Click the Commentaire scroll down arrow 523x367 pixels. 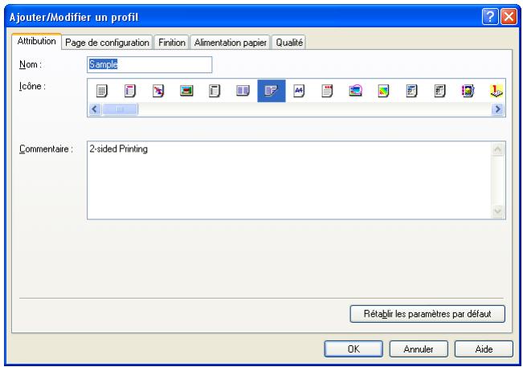coord(497,211)
